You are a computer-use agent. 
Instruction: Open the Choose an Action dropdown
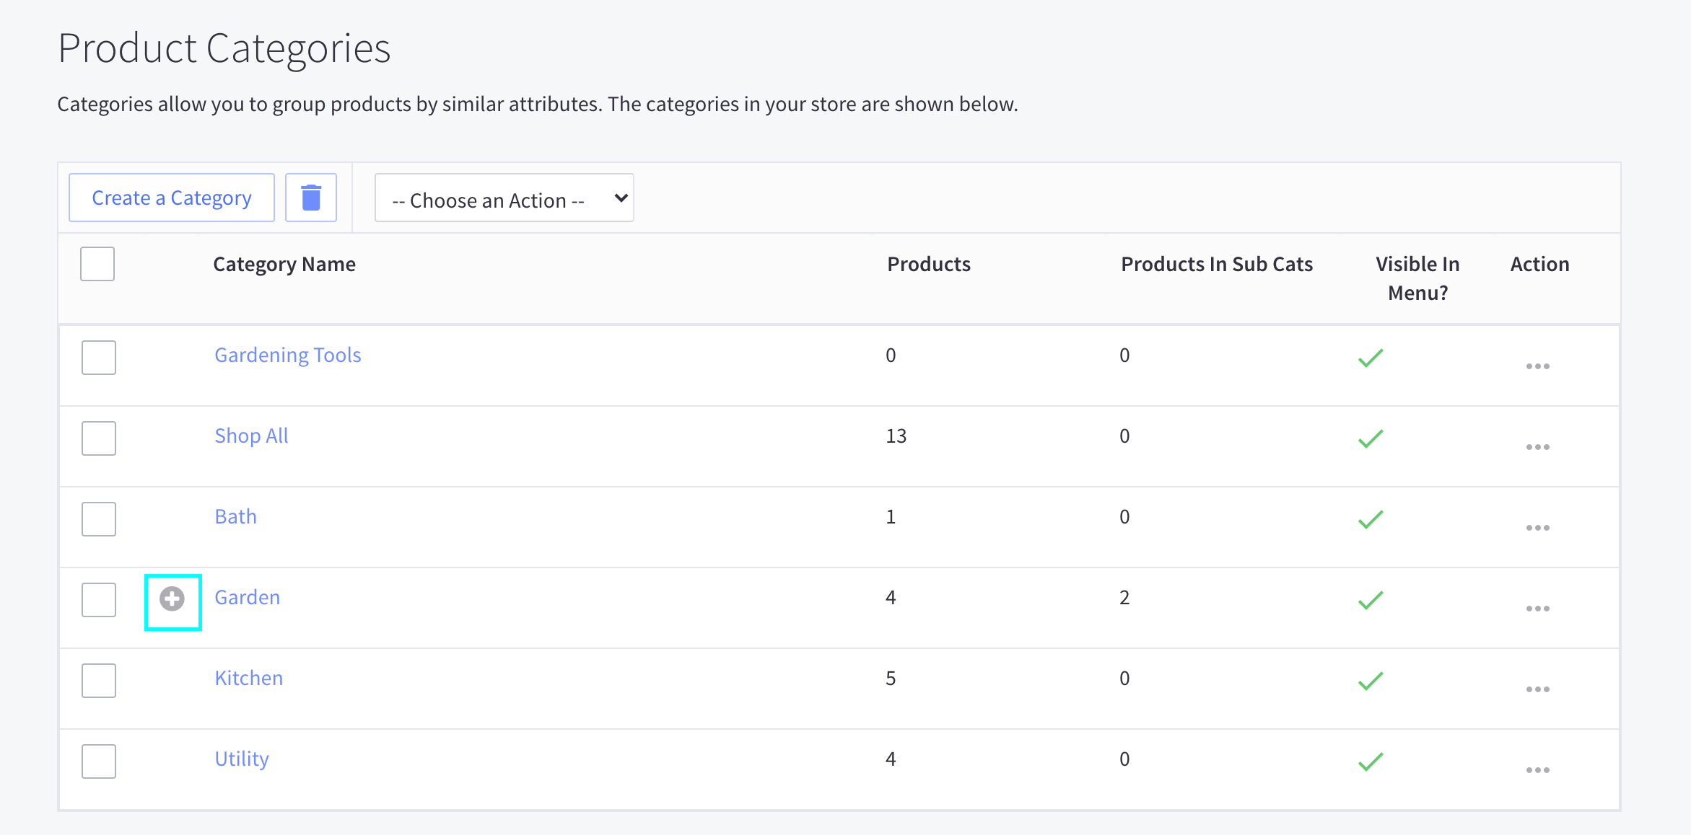pyautogui.click(x=504, y=198)
